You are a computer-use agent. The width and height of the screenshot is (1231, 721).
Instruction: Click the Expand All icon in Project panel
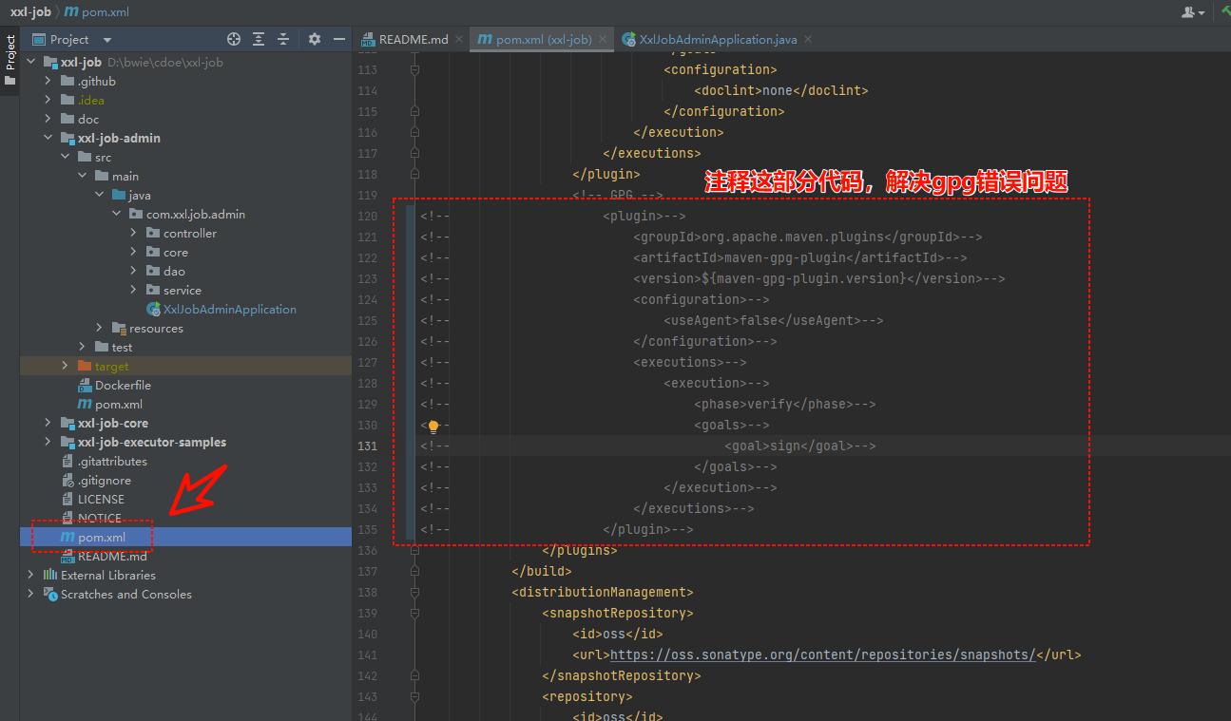point(259,39)
